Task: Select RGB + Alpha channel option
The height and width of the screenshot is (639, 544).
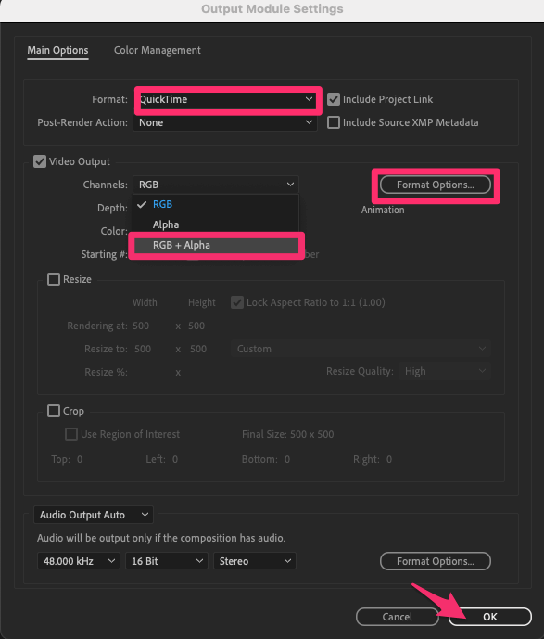Action: click(216, 245)
